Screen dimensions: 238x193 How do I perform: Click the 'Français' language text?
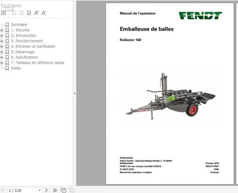click(x=215, y=172)
